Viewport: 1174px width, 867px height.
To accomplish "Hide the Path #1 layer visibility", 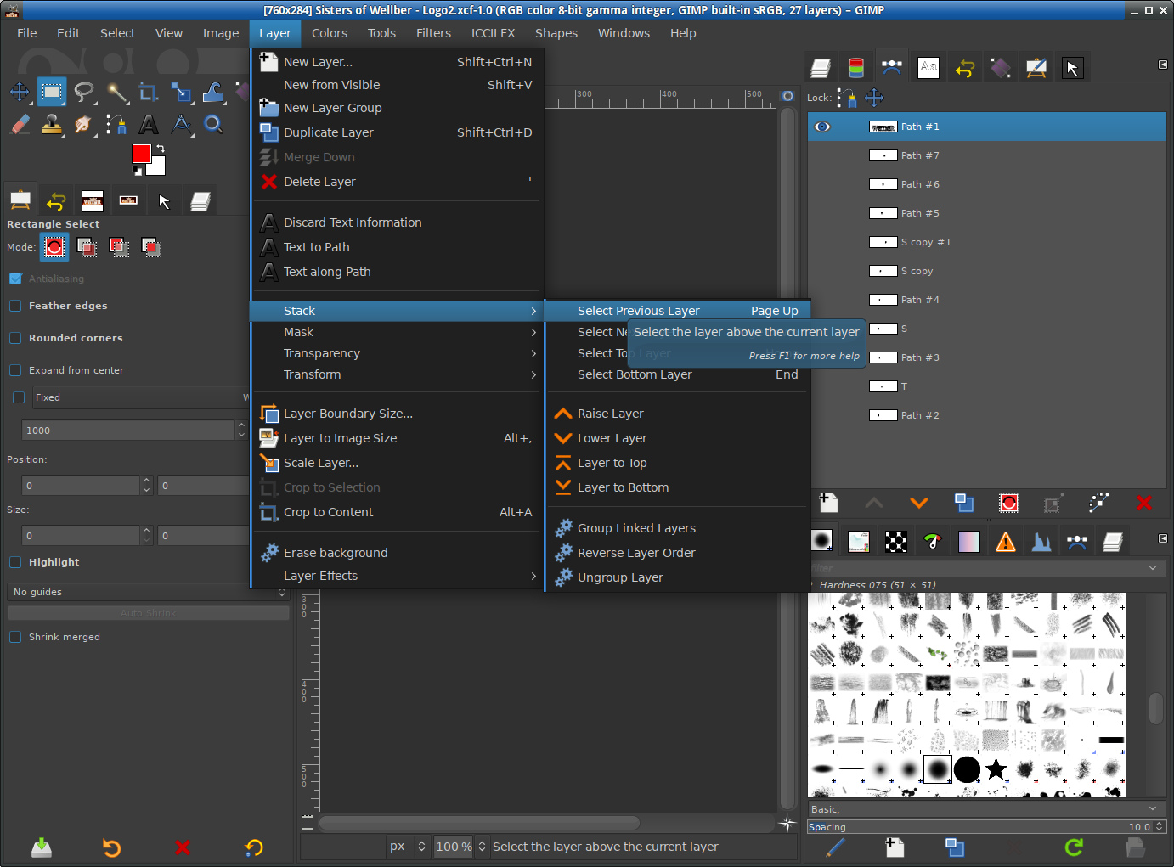I will 822,127.
